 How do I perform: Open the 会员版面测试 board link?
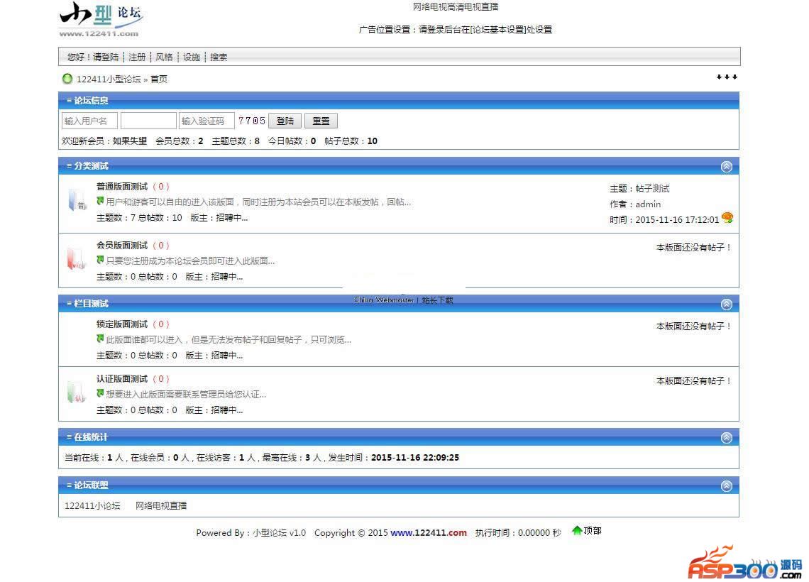122,245
